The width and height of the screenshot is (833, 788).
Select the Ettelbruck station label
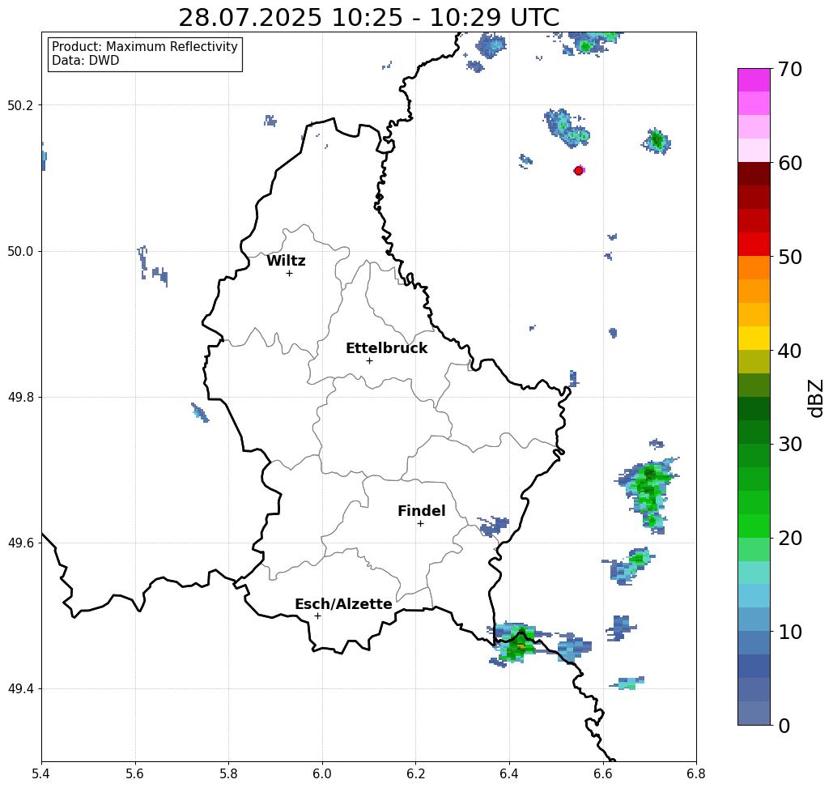[386, 348]
